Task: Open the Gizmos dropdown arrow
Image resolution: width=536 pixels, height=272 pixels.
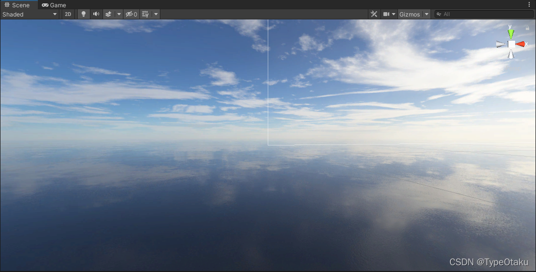Action: pos(427,14)
